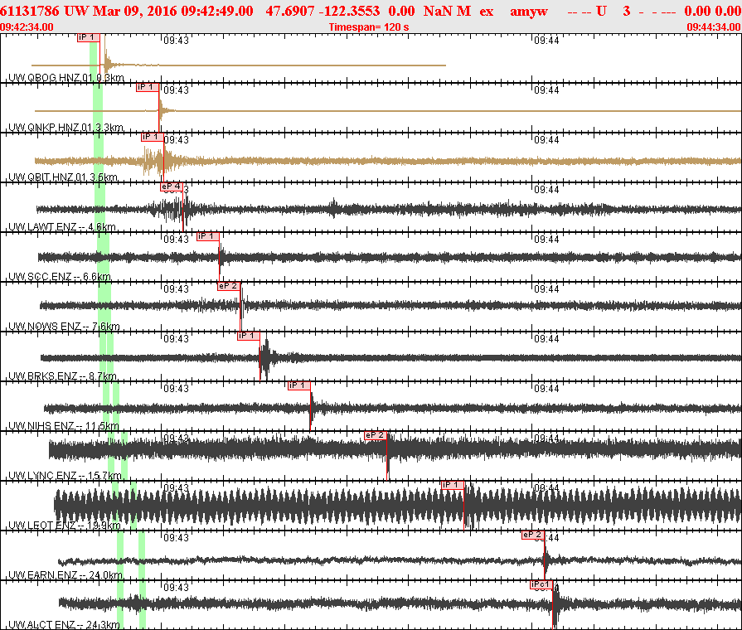The width and height of the screenshot is (742, 630).
Task: Click station label UW.QBOG.HNZ.01 0.3km
Action: pyautogui.click(x=66, y=78)
